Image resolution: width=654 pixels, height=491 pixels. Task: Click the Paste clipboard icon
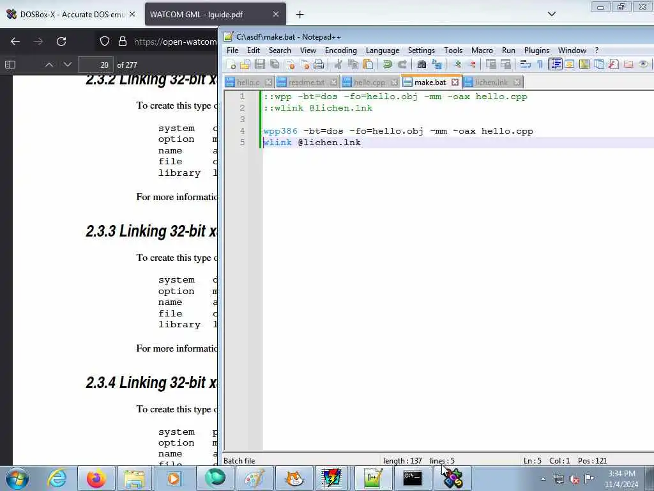pos(367,65)
